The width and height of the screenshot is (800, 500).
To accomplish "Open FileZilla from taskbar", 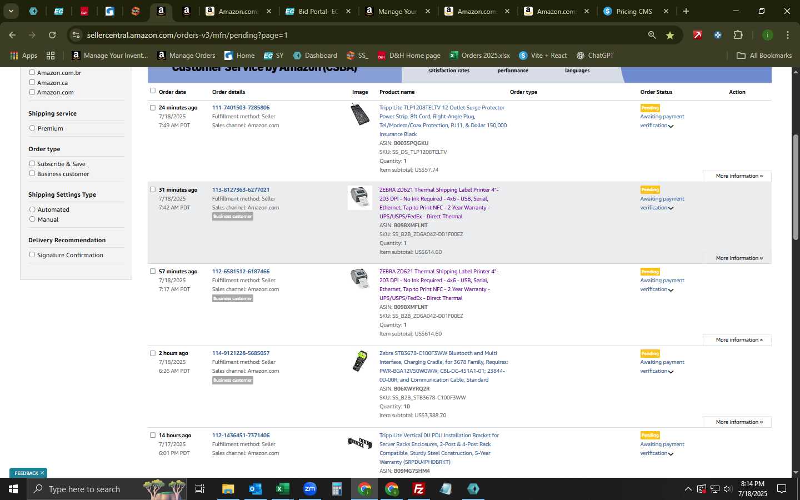I will (418, 489).
